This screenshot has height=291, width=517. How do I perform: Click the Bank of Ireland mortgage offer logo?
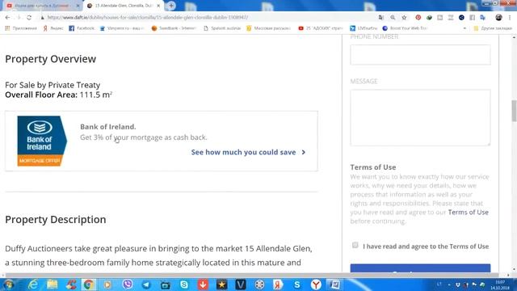(42, 141)
